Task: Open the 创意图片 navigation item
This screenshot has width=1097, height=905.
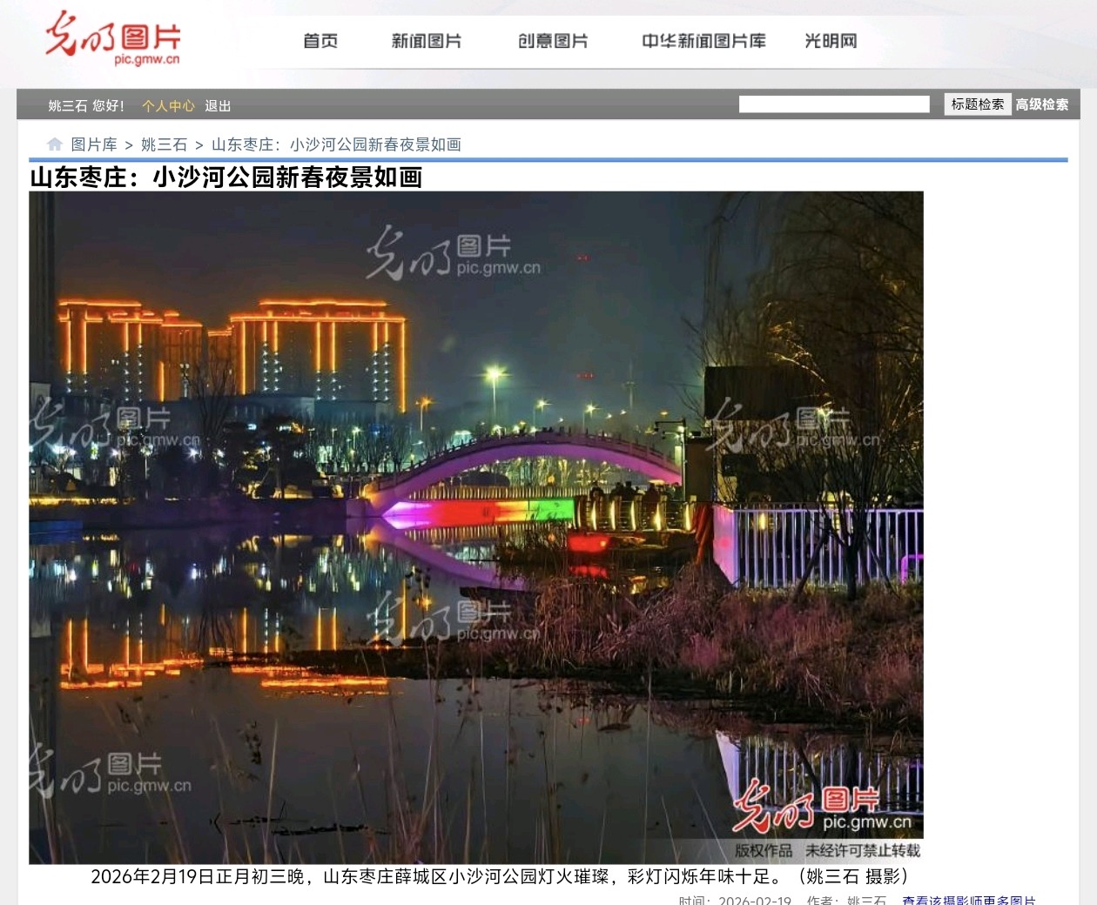Action: point(553,41)
